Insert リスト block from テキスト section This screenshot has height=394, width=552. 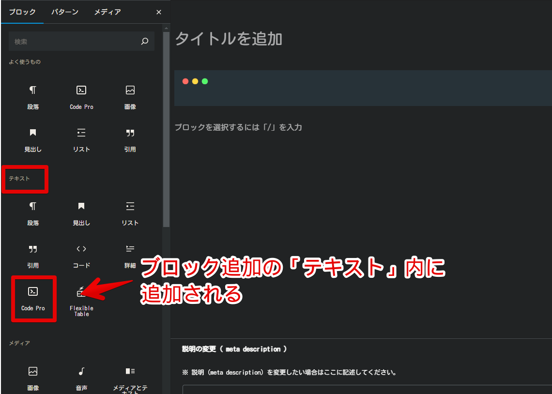(130, 213)
